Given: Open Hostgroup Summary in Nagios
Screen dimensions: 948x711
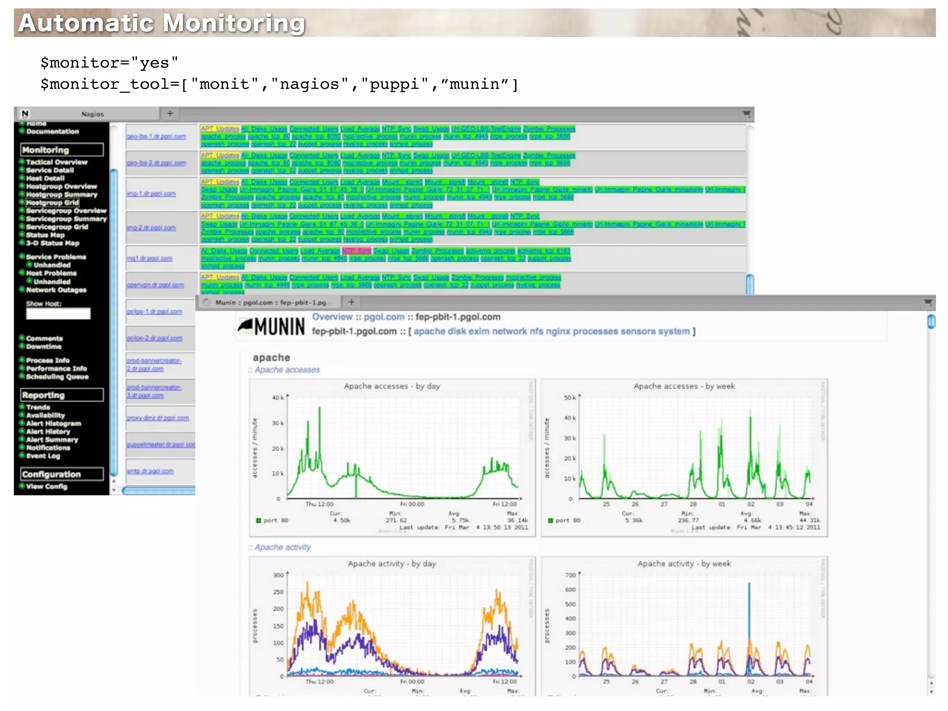Looking at the screenshot, I should [62, 195].
